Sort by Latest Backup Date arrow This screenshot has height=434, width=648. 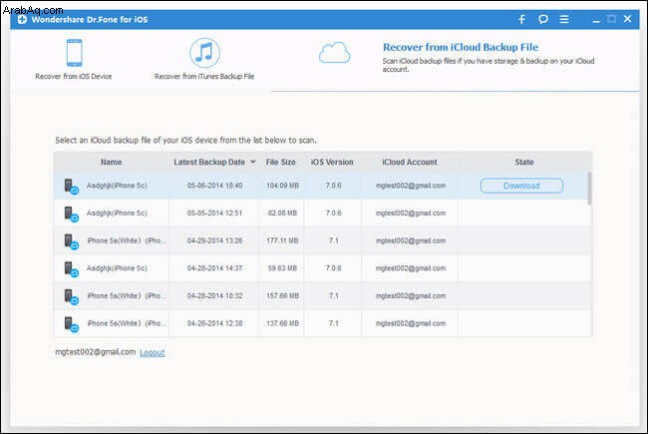[253, 163]
